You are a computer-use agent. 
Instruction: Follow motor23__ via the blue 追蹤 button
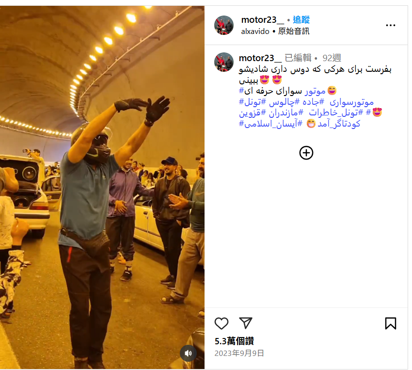pyautogui.click(x=301, y=20)
